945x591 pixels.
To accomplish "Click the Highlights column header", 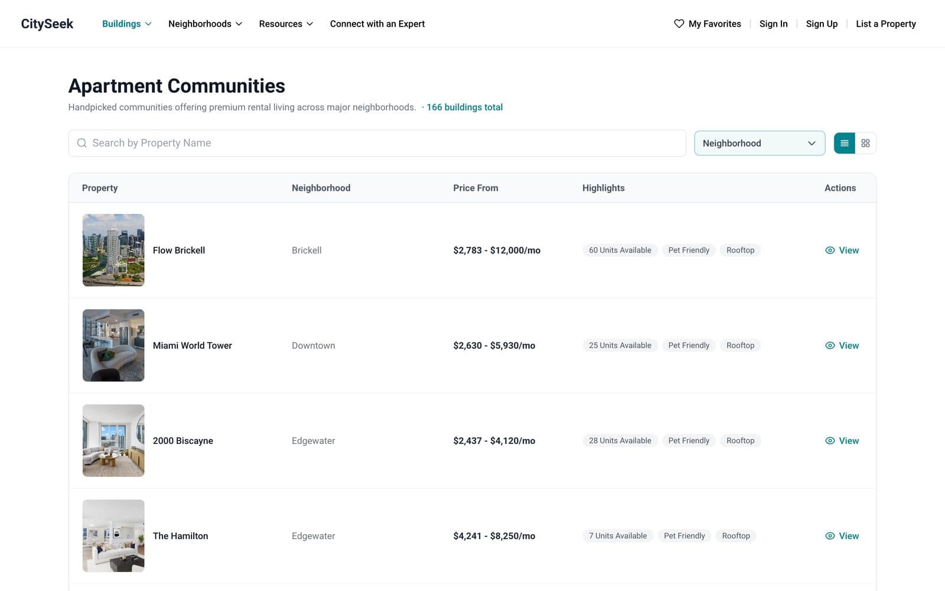I will pyautogui.click(x=603, y=188).
